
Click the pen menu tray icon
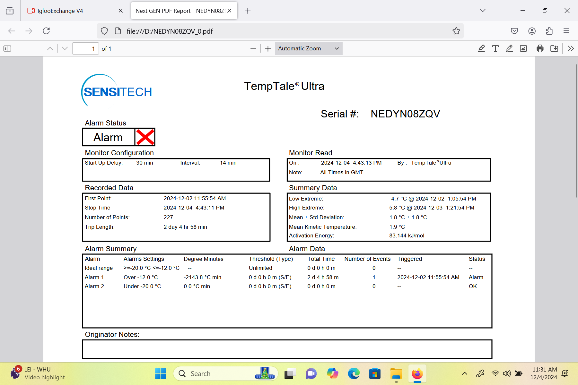(x=480, y=373)
